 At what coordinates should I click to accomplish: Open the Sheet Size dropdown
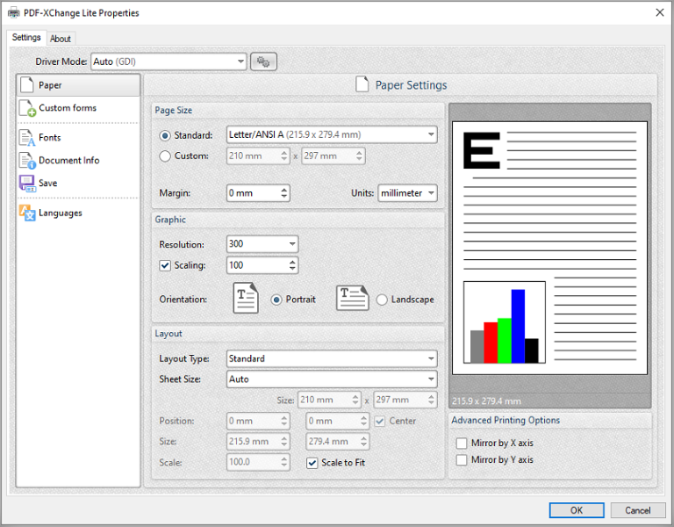(x=332, y=379)
